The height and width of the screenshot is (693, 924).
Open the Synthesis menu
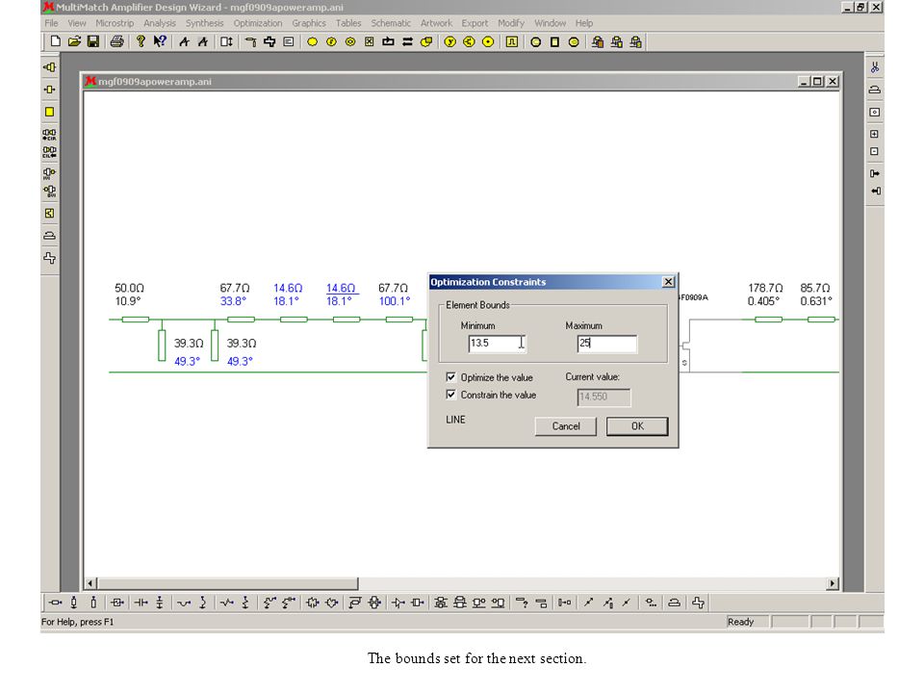[x=204, y=23]
